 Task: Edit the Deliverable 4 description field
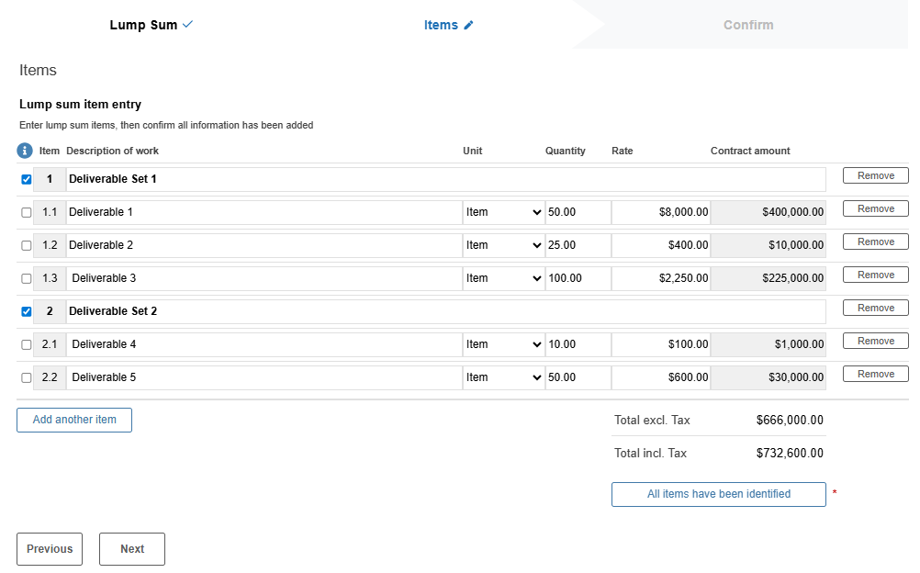pyautogui.click(x=264, y=344)
